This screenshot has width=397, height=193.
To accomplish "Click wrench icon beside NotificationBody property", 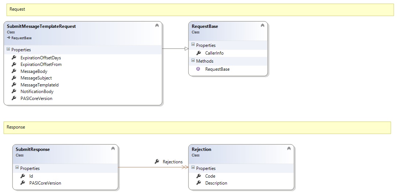I will [x=14, y=92].
